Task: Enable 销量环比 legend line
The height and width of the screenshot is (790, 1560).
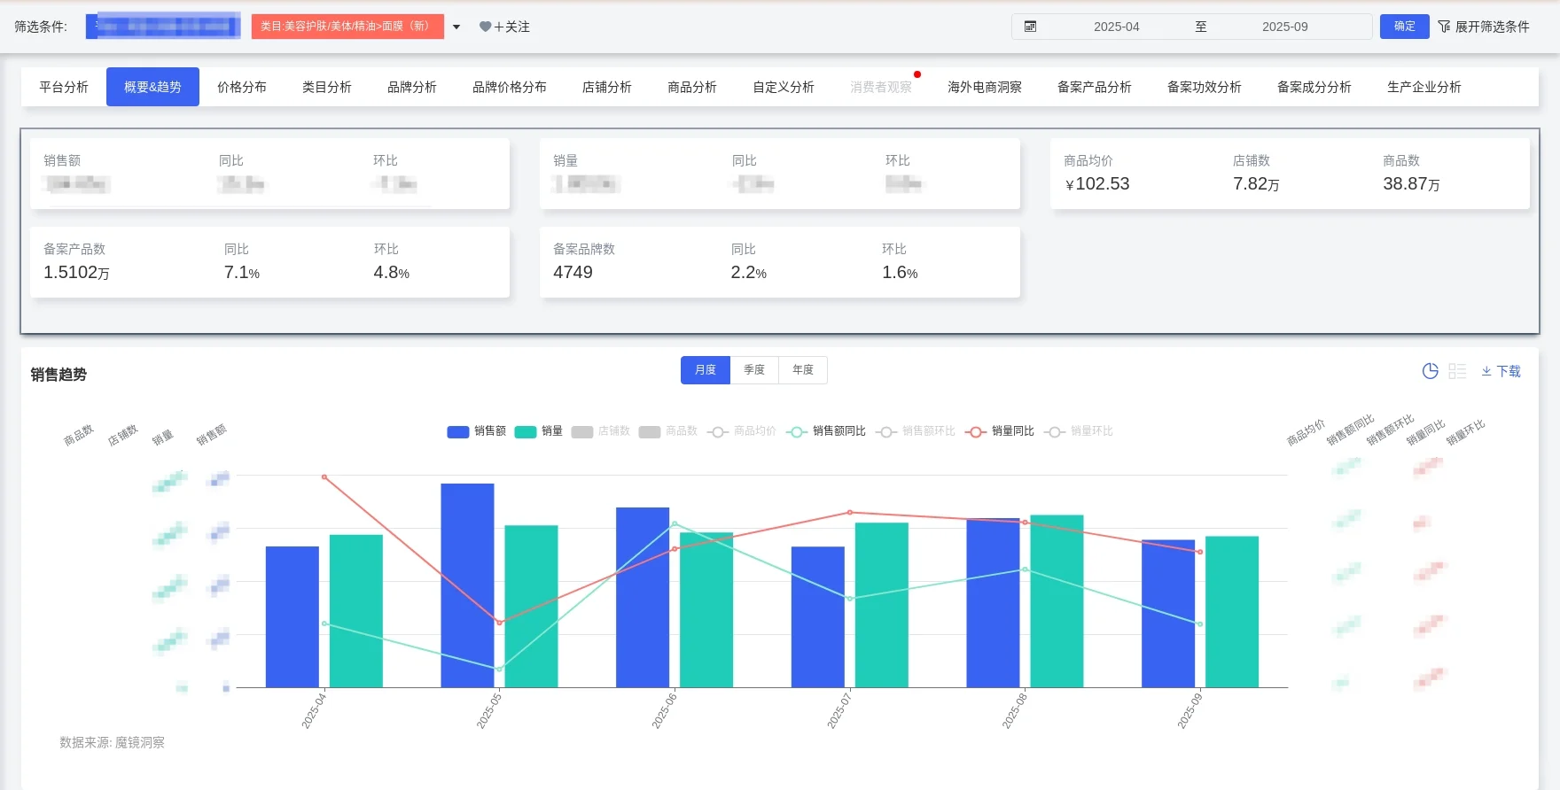Action: coord(1079,431)
